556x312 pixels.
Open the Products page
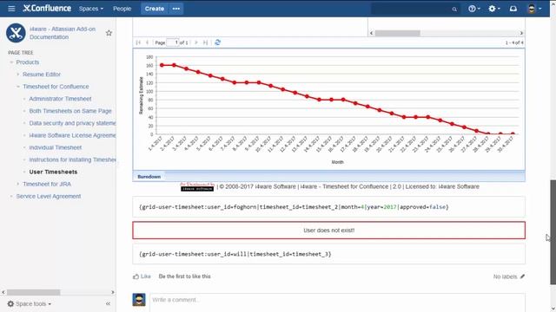[28, 62]
